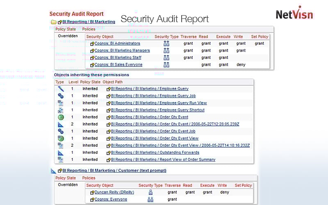This screenshot has height=205, width=328.
Task: Click the Write 'grant' for BI Marketing Managers
Action: [241, 50]
